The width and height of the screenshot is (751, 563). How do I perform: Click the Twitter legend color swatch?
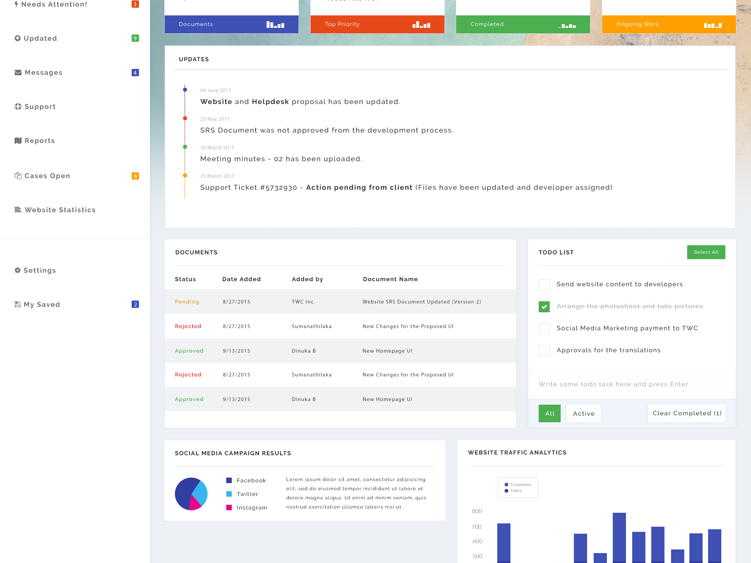point(229,494)
